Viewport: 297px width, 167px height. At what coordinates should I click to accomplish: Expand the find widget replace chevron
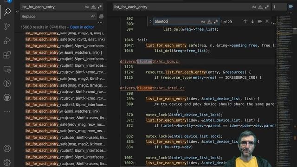coord(150,22)
